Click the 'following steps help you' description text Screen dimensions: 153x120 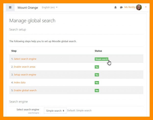pyautogui.click(x=43, y=41)
